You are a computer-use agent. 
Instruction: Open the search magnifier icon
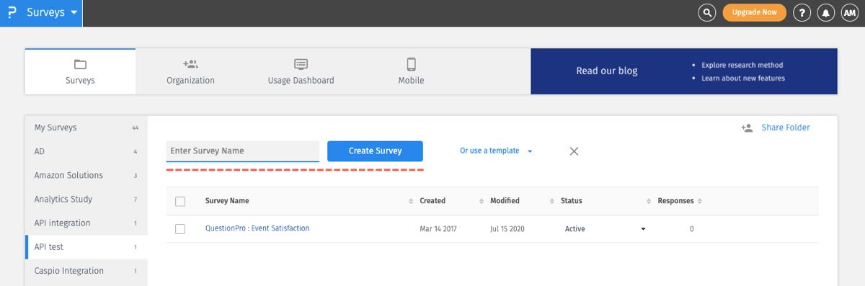coord(708,12)
